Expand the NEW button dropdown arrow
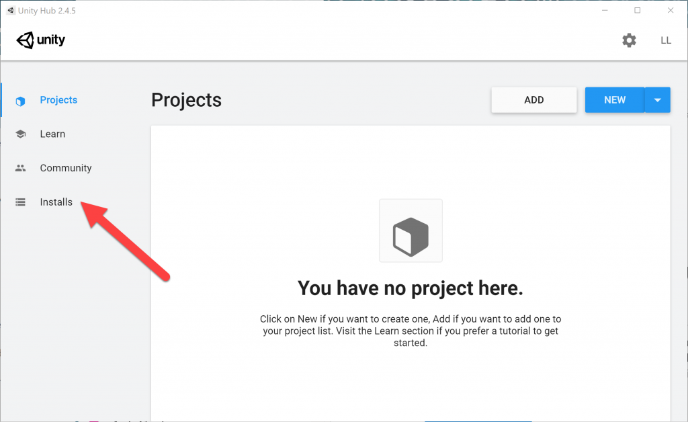This screenshot has width=688, height=422. [x=657, y=100]
